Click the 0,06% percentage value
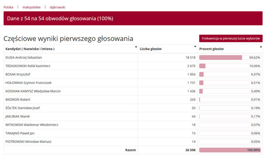This screenshot has width=268, height=158. [x=255, y=133]
